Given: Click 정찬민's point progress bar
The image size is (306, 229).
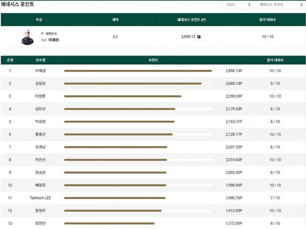Looking at the screenshot, I should [x=109, y=223].
